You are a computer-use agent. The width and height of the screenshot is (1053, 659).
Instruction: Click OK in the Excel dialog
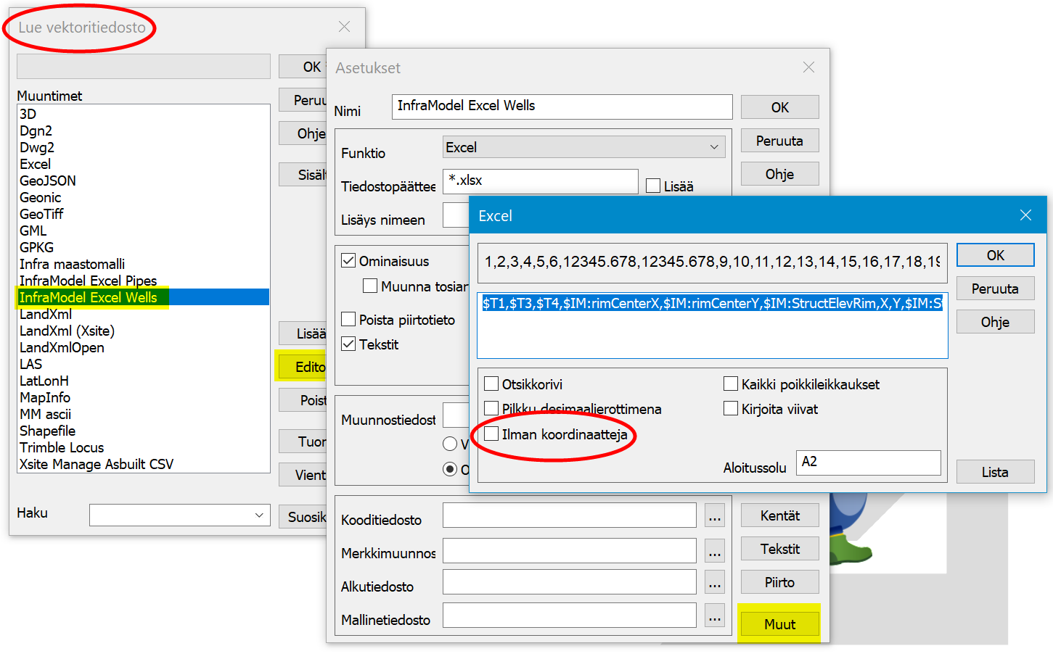pyautogui.click(x=994, y=255)
